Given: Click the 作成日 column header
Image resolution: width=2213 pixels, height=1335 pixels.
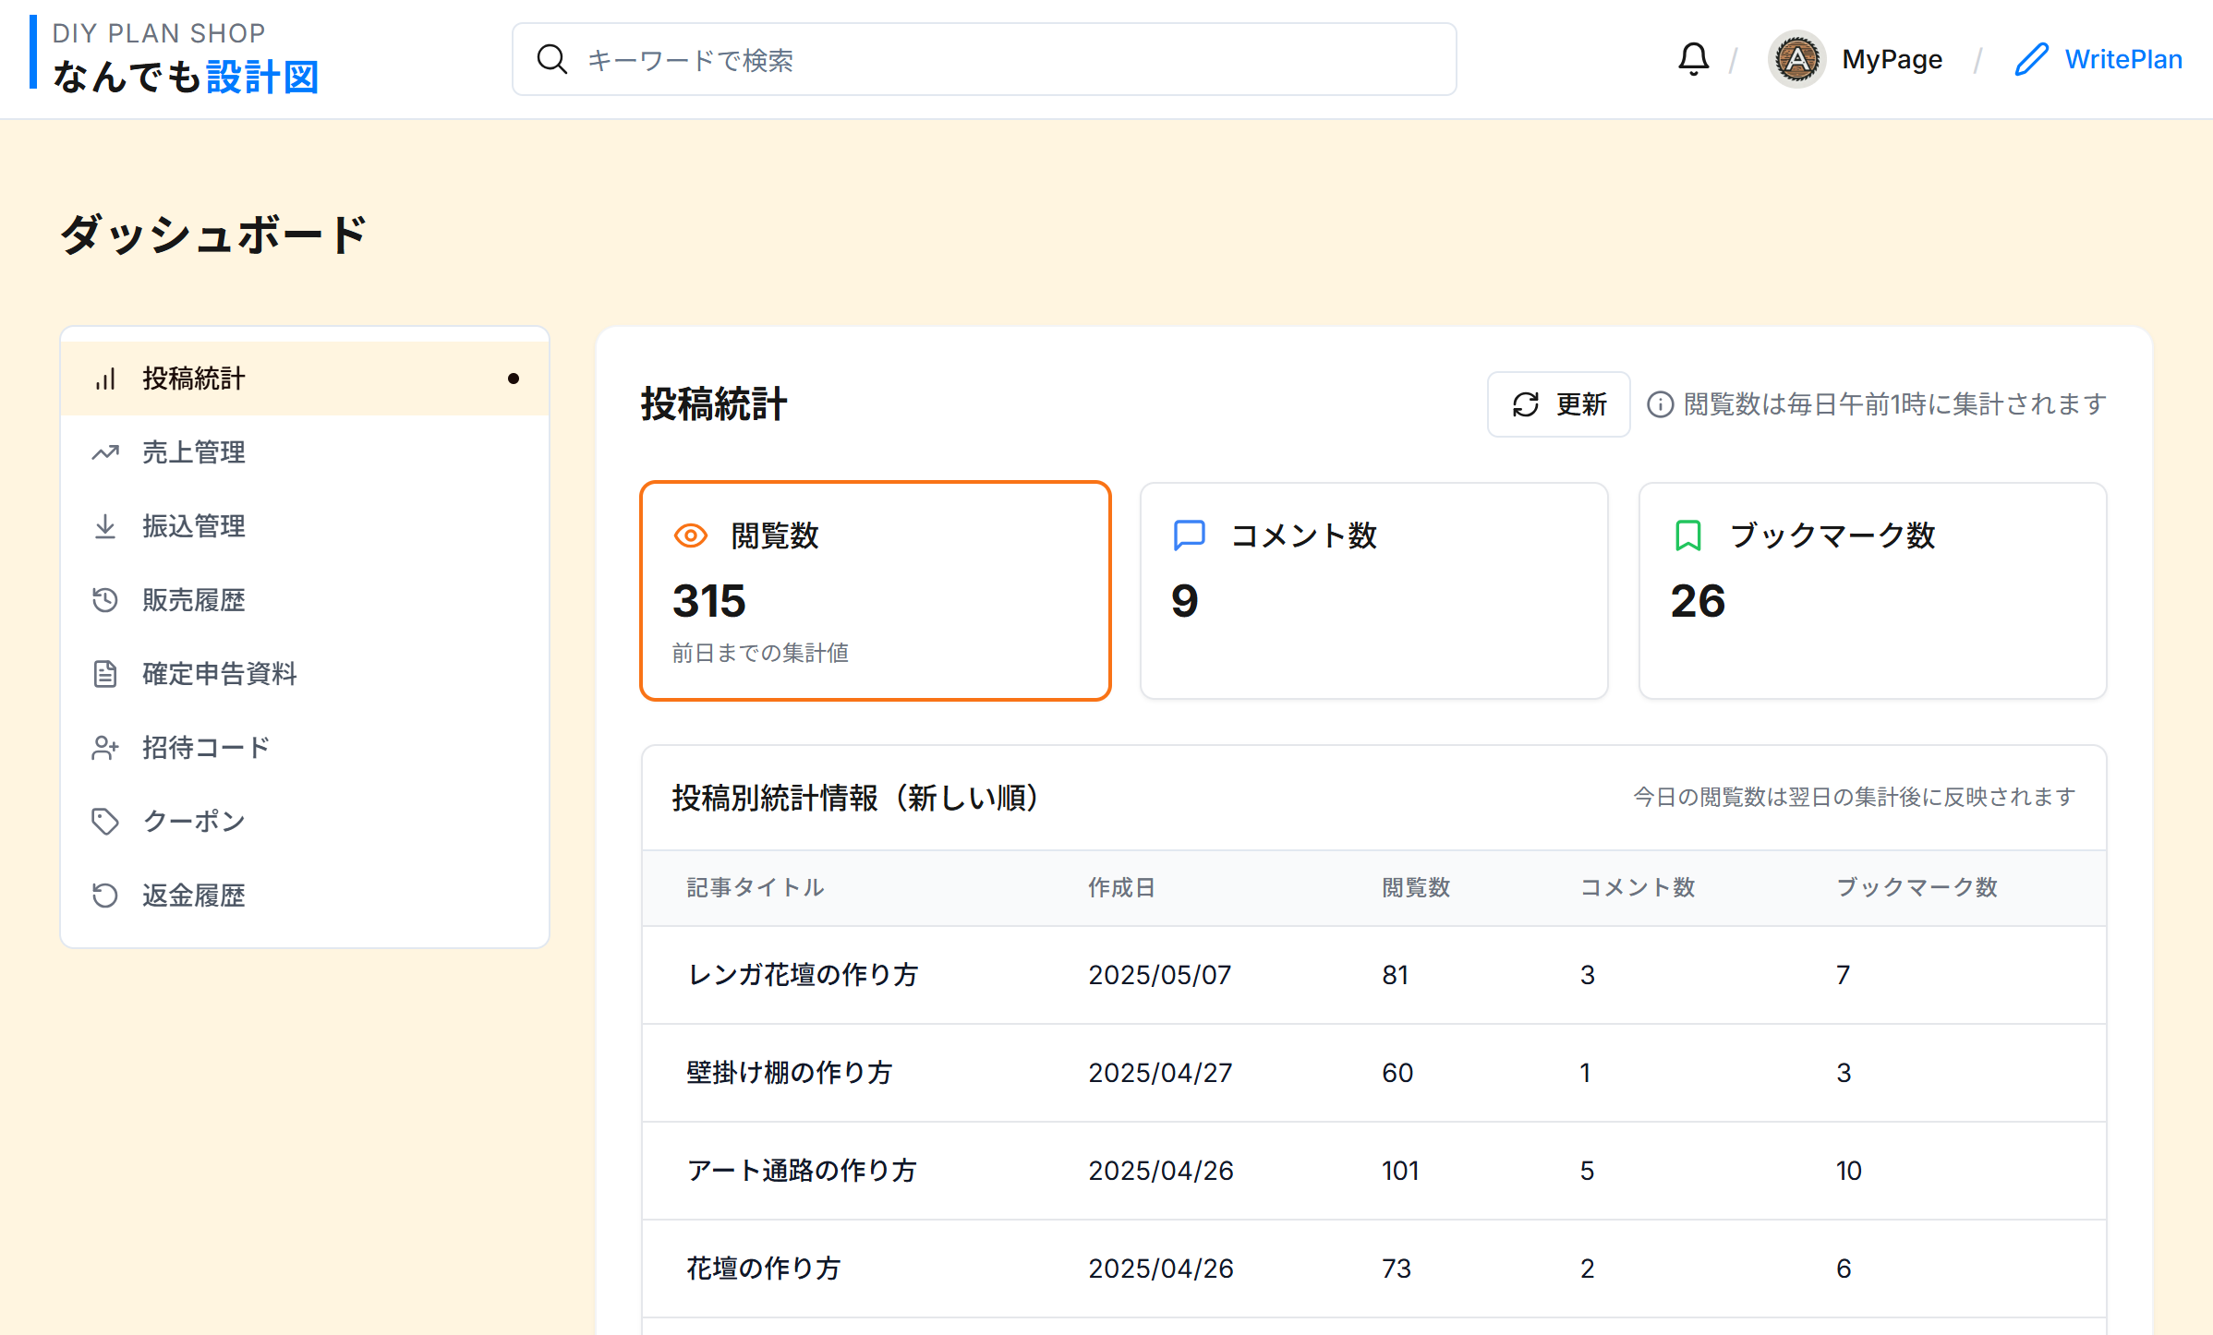Looking at the screenshot, I should click(1122, 888).
